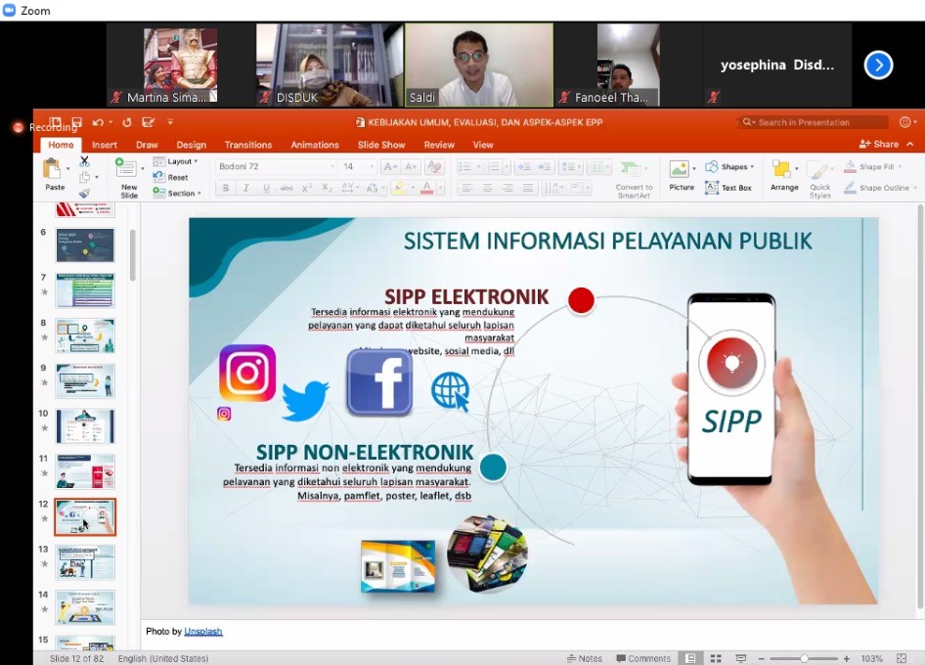Open the font name combo box

[x=276, y=167]
